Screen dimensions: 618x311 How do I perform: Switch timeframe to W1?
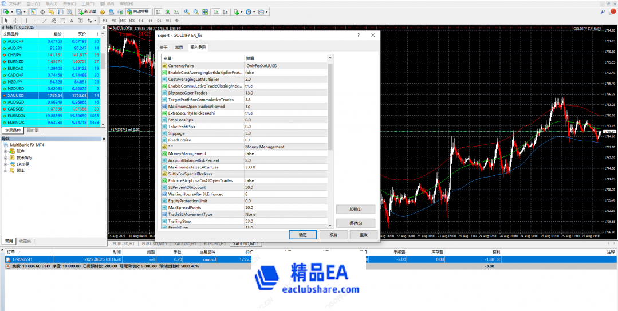coord(168,21)
